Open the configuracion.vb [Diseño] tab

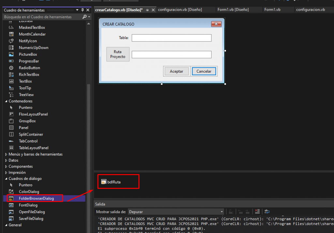(180, 9)
